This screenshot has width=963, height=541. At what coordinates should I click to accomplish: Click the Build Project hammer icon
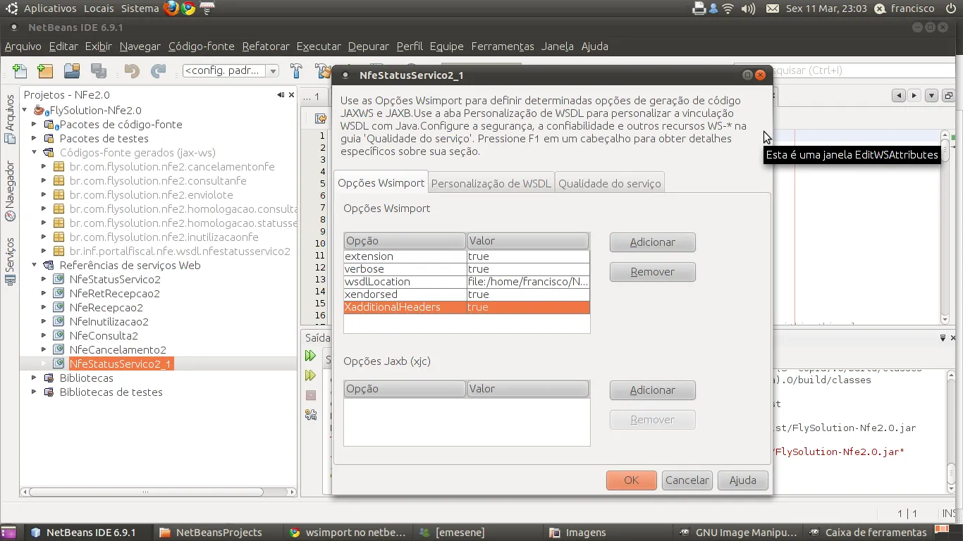click(296, 70)
